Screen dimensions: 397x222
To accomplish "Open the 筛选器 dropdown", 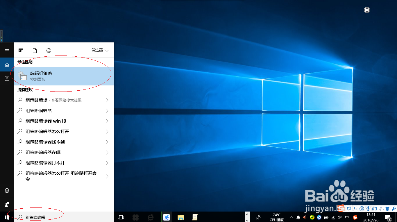I will click(100, 50).
